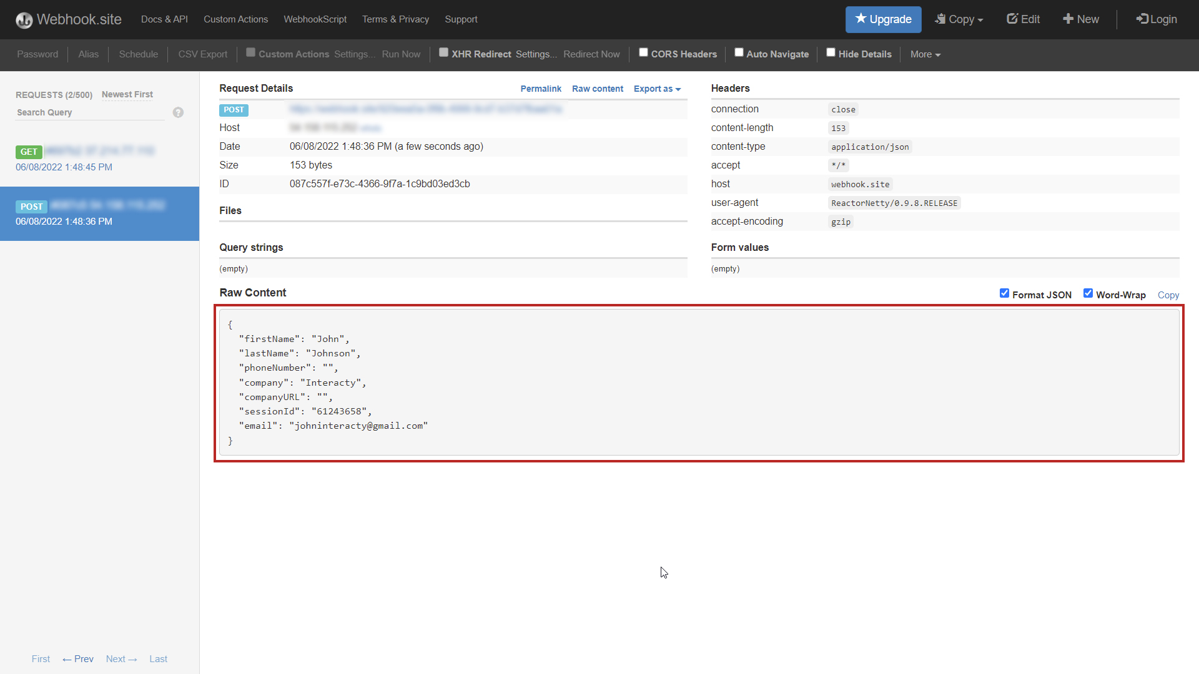Click the CSV Export menu tab
Screen dimensions: 1199x674
pyautogui.click(x=202, y=54)
